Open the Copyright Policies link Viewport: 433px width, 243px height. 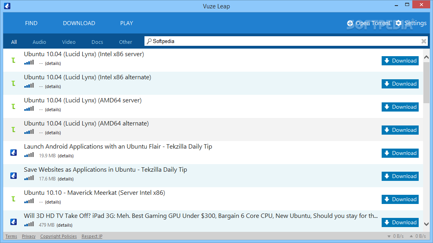(x=59, y=236)
